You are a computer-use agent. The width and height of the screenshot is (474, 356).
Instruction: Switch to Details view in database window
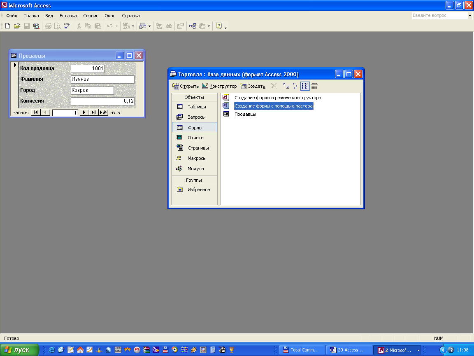click(x=314, y=86)
